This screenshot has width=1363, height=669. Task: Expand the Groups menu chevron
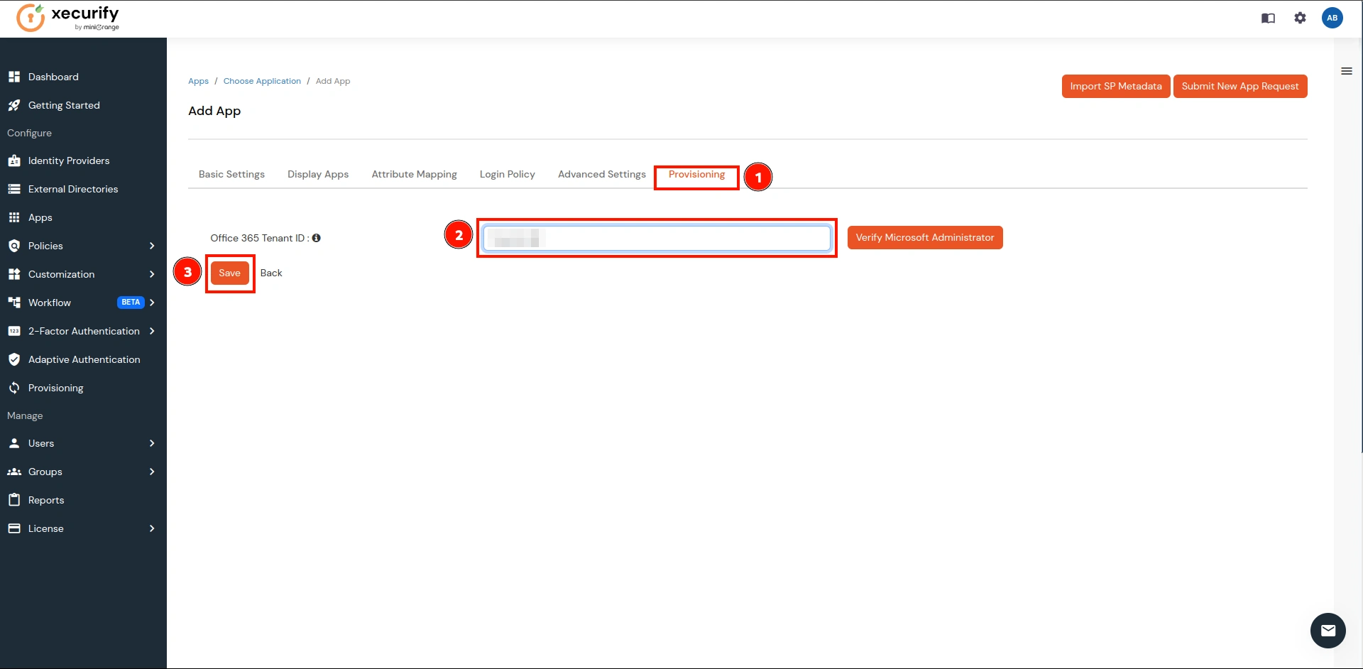coord(152,472)
